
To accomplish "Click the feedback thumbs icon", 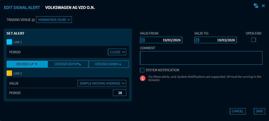I will [x=256, y=6].
